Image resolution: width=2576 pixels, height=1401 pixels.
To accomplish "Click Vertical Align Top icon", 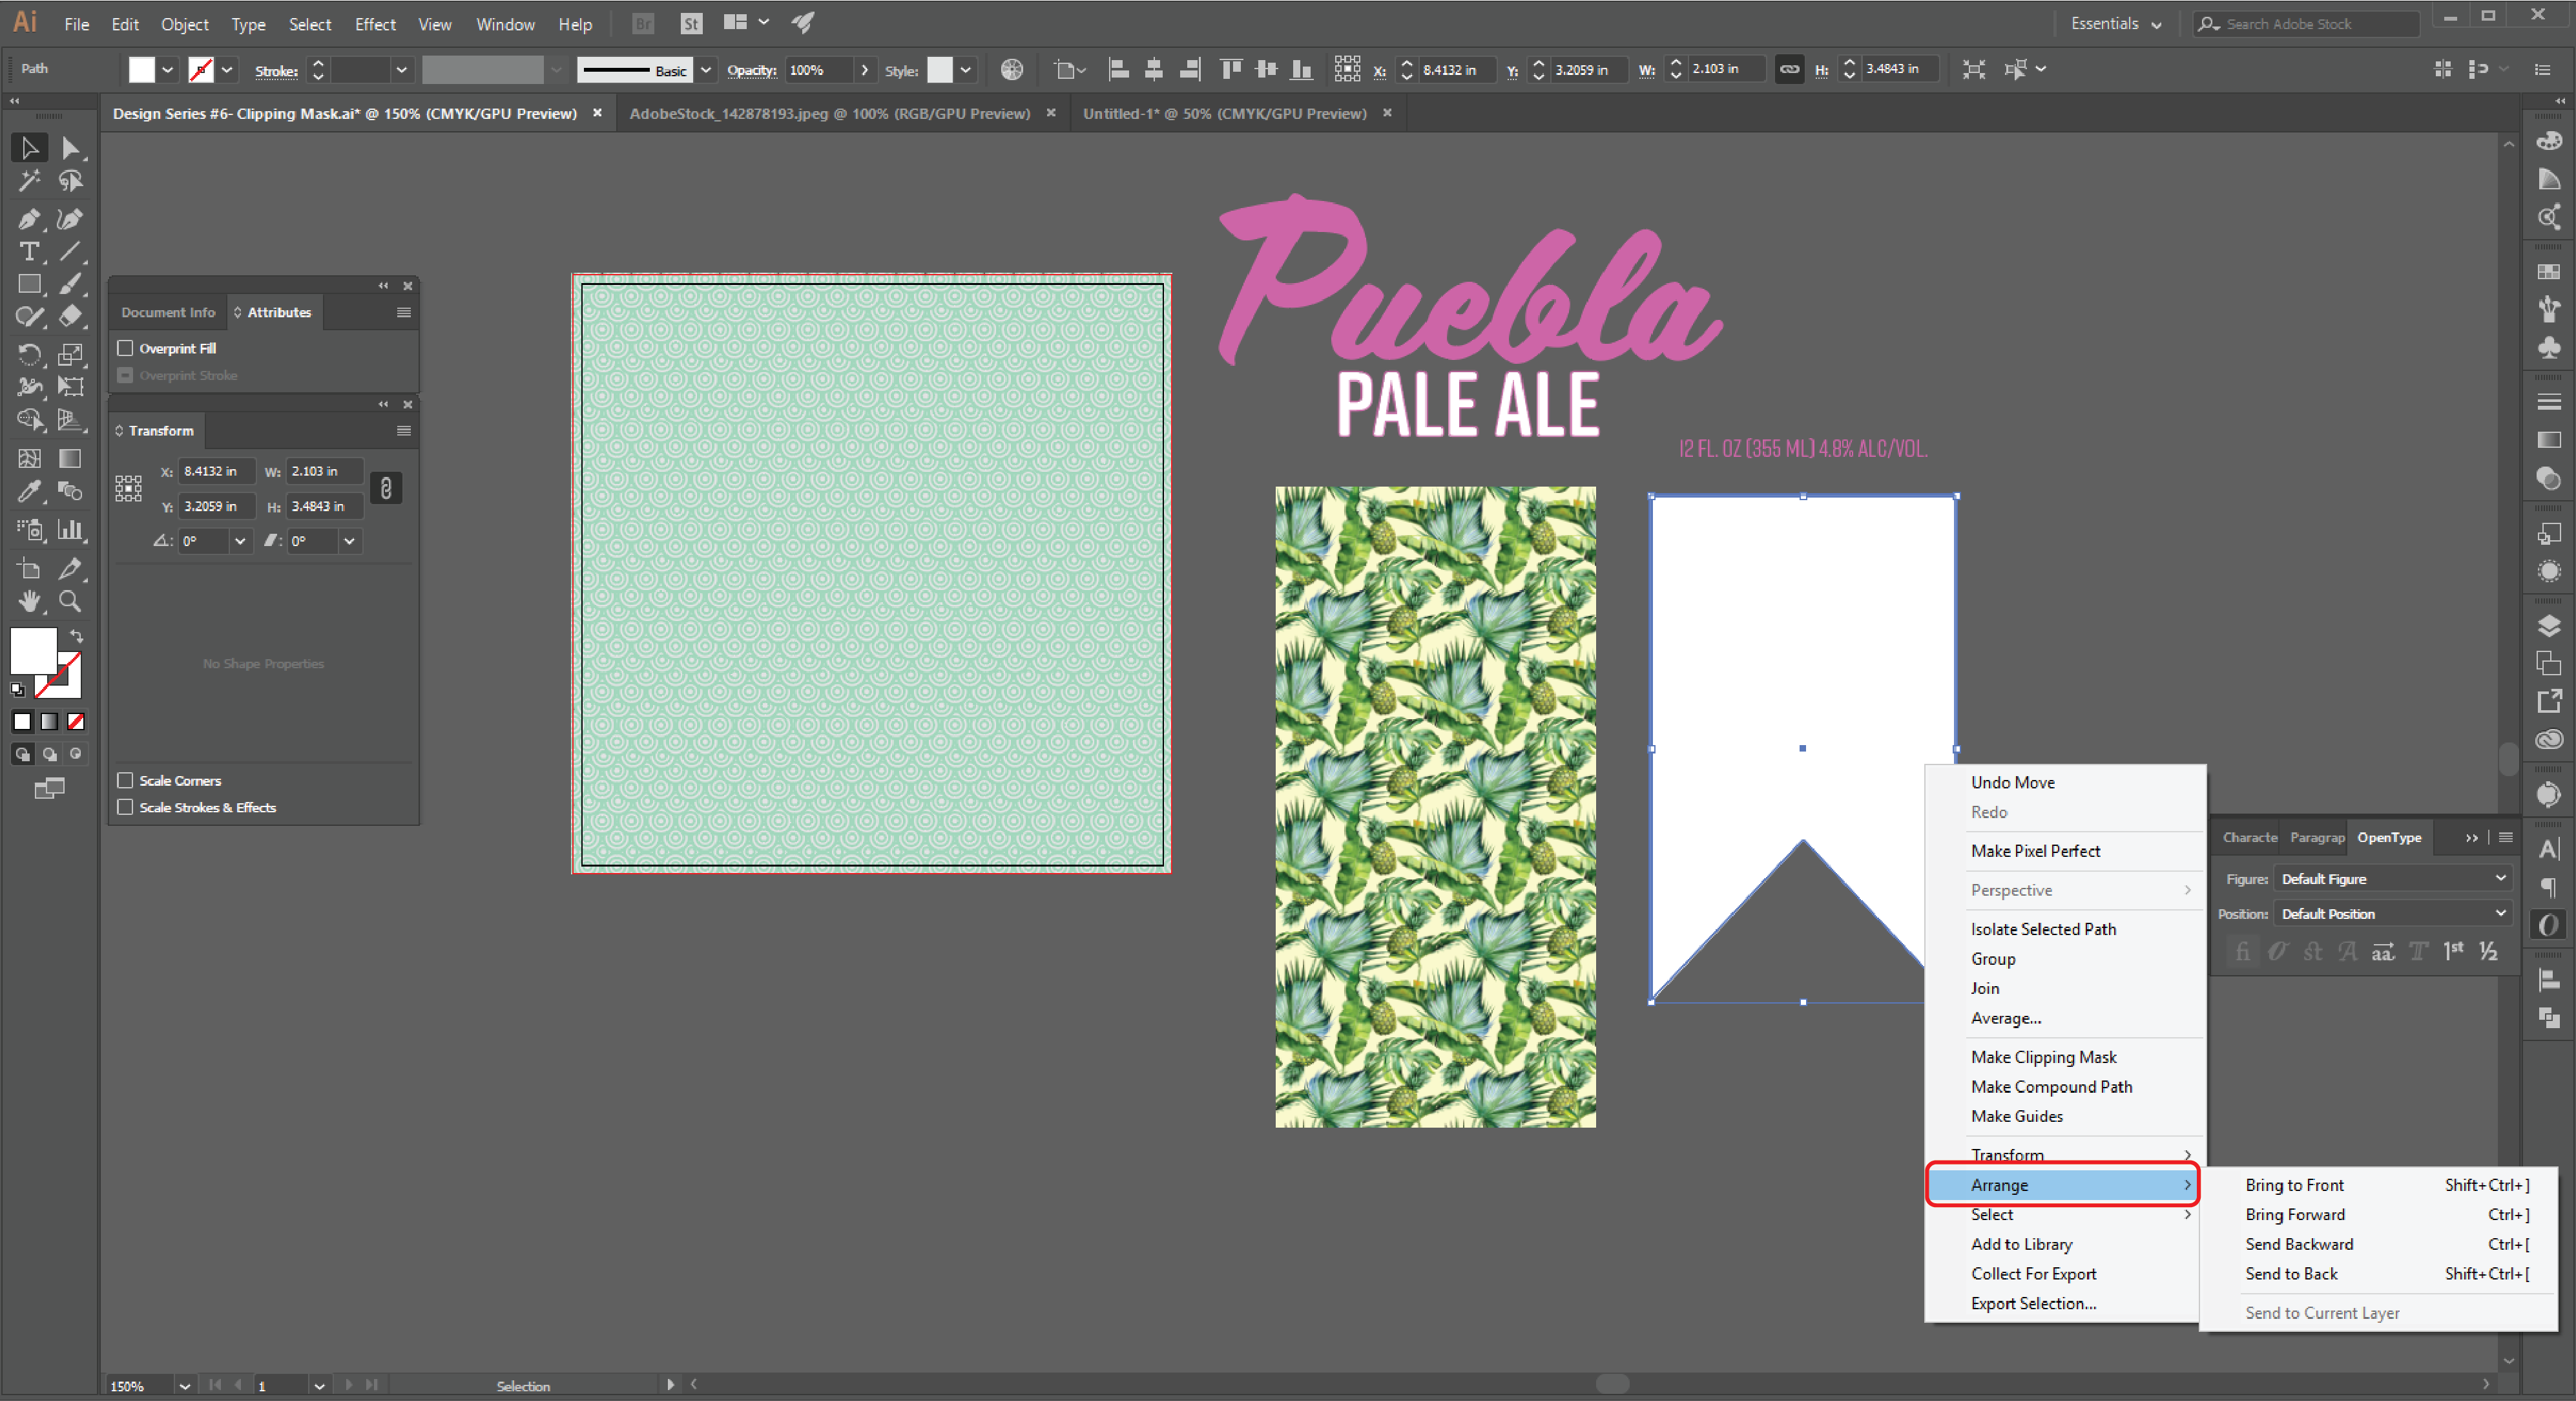I will point(1231,69).
